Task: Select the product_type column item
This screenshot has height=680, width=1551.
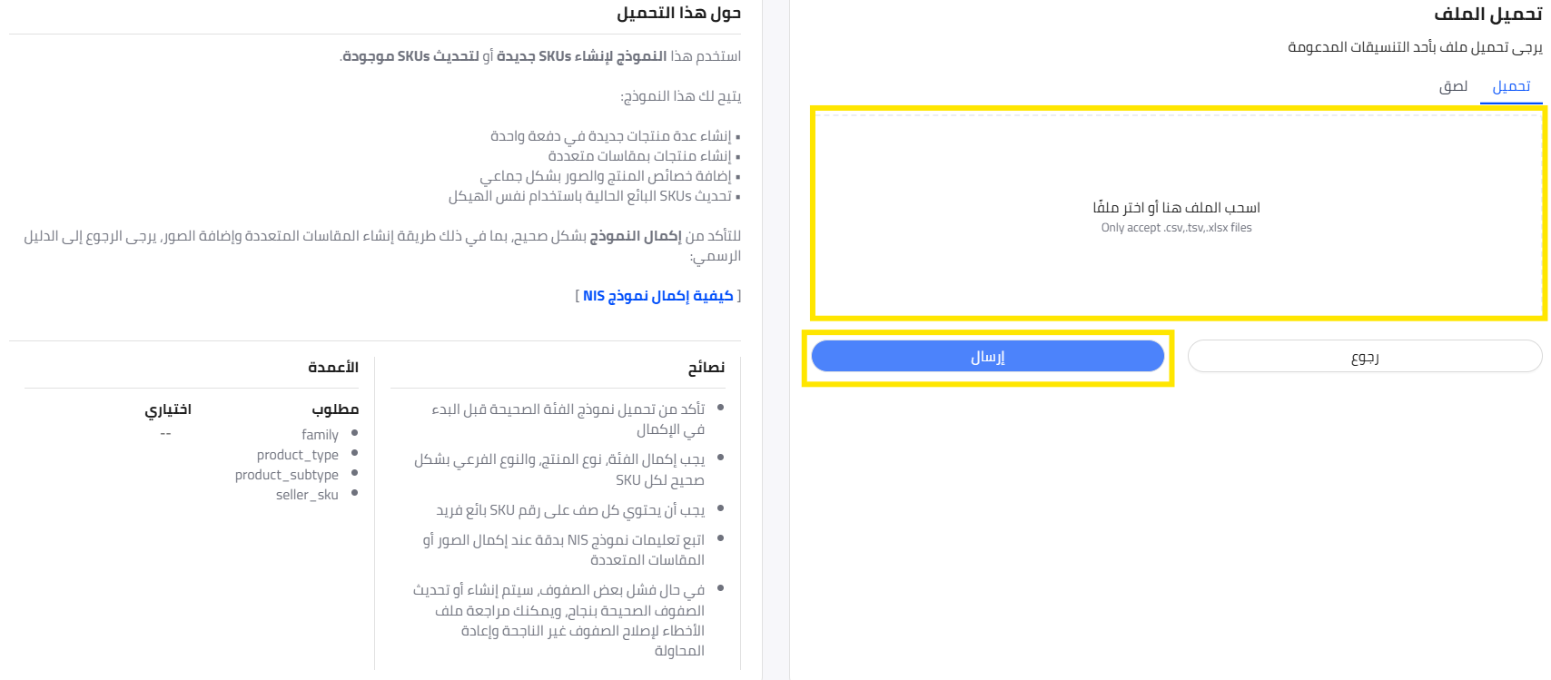Action: [298, 455]
